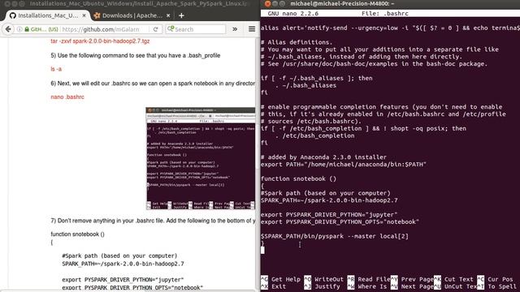The width and height of the screenshot is (520, 292).
Task: Go back in Firefox browser
Action: [x=8, y=29]
